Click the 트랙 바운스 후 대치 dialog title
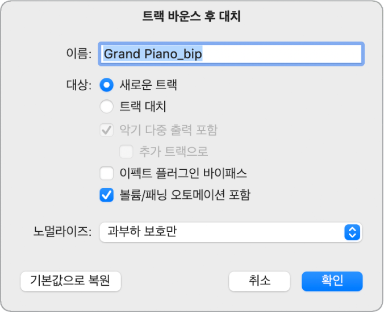Viewport: 384px width, 313px height. click(x=192, y=16)
